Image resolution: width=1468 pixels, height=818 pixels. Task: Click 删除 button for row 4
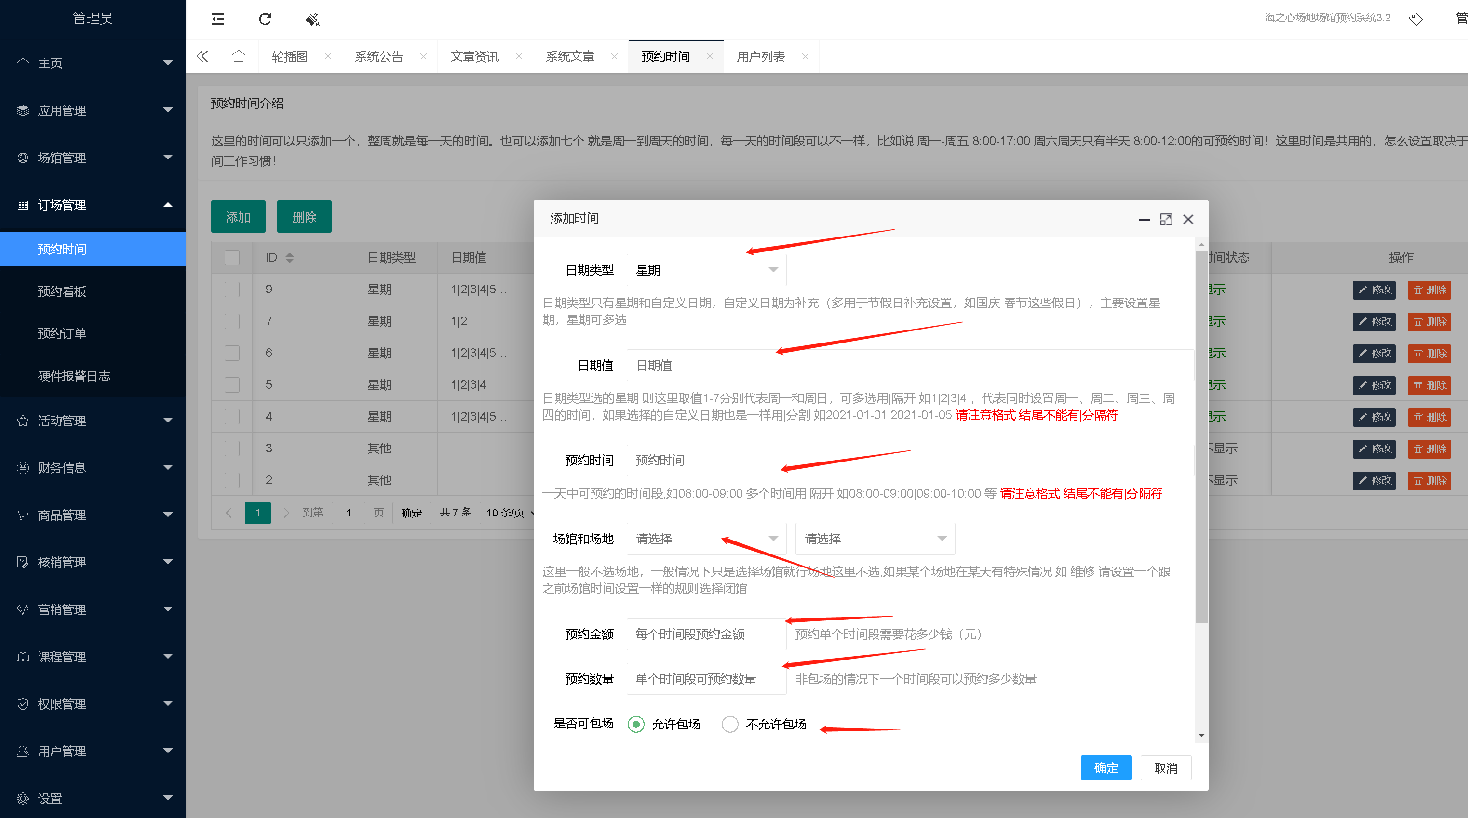[x=1429, y=418]
